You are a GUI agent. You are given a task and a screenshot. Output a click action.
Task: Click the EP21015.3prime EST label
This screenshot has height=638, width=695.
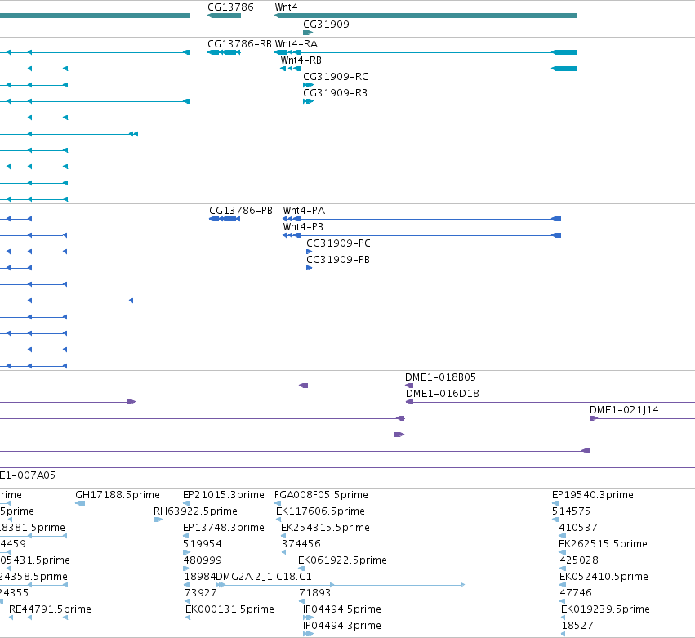pyautogui.click(x=224, y=495)
